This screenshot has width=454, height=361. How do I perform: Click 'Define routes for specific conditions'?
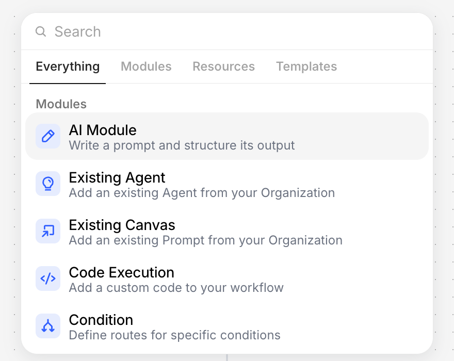pos(174,335)
